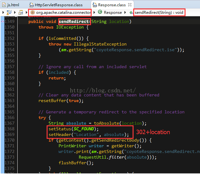Click the js.html file icon in tab
200x174 pixels.
coord(4,5)
